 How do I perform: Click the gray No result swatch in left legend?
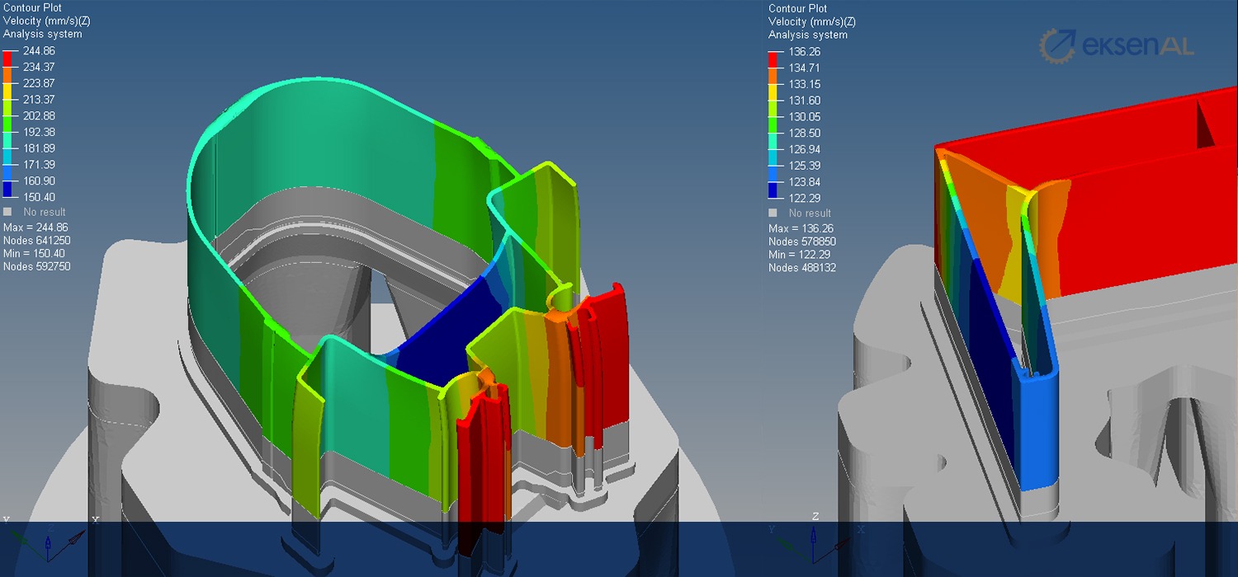click(8, 212)
